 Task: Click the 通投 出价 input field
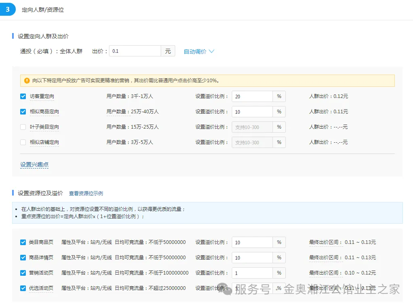pos(135,51)
